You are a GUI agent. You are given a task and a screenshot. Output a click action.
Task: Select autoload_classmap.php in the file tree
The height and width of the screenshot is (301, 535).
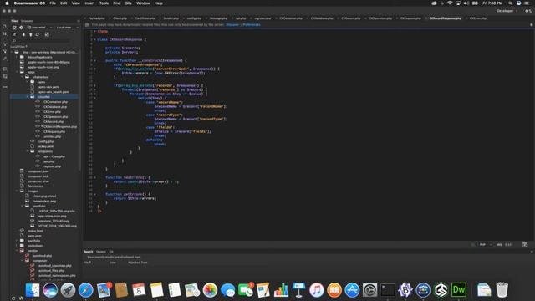tap(55, 266)
